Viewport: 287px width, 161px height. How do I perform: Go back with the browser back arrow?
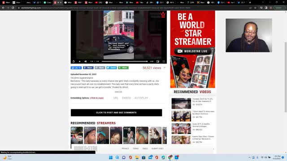[3, 8]
